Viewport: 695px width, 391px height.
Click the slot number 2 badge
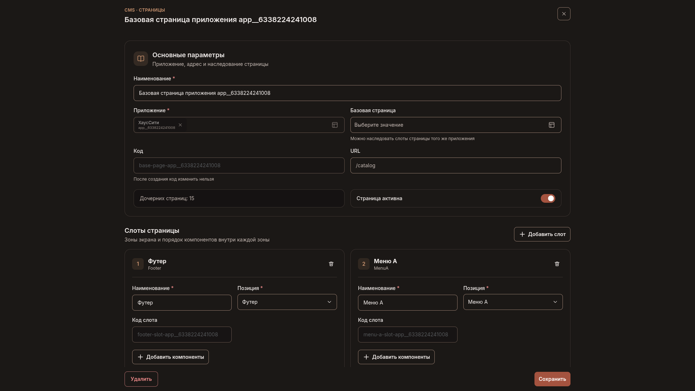(364, 264)
